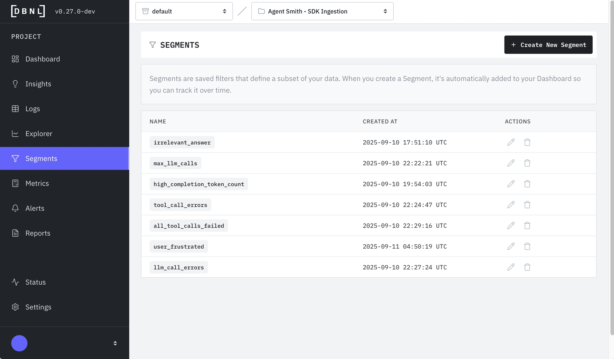Viewport: 614px width, 359px height.
Task: Delete the irrelevant_answer segment
Action: [527, 142]
